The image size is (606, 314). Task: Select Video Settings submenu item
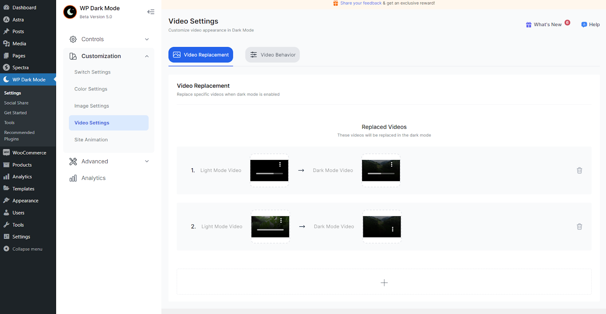click(x=109, y=123)
